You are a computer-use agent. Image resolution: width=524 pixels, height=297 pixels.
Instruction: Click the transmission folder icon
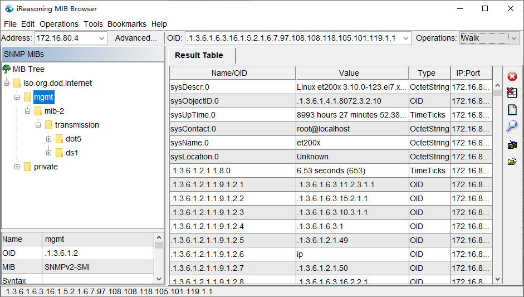coord(49,125)
